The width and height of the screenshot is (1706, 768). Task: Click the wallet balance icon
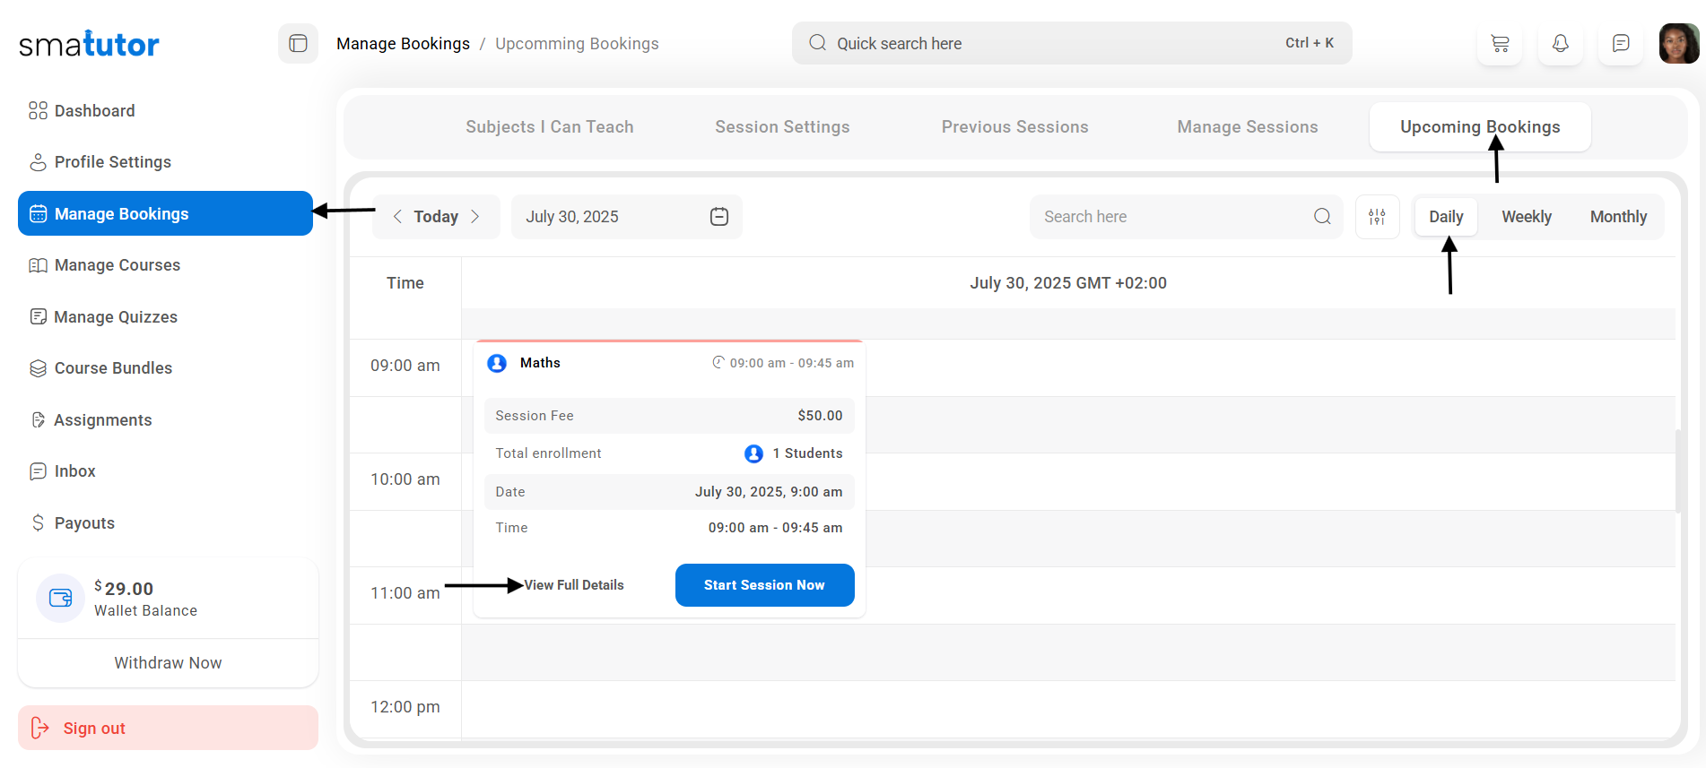[60, 598]
